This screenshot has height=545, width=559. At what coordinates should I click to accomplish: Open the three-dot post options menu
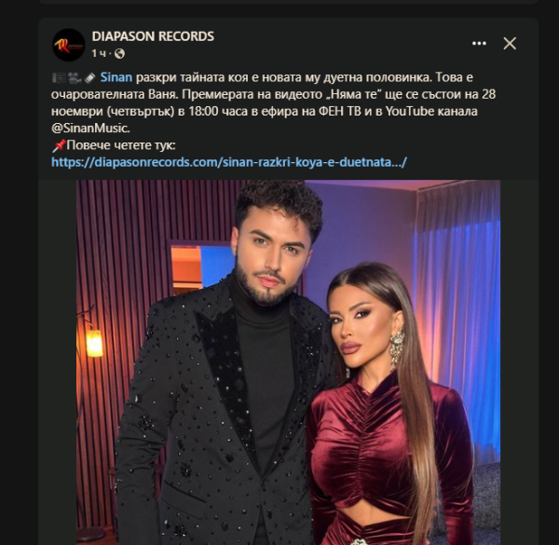point(479,44)
